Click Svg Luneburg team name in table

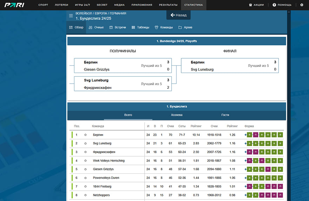pyautogui.click(x=102, y=144)
